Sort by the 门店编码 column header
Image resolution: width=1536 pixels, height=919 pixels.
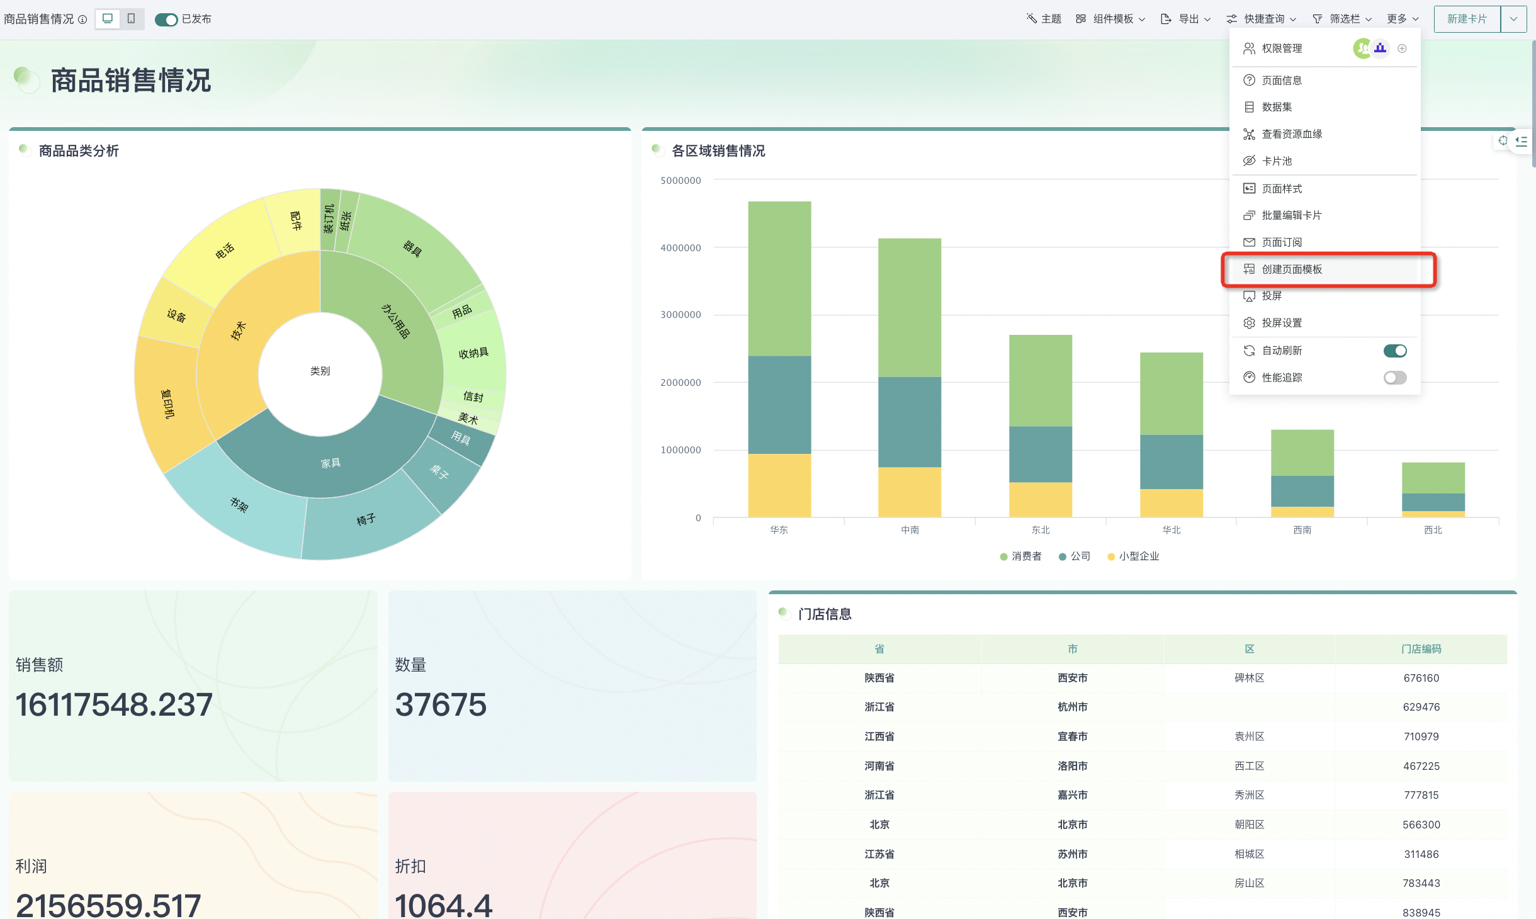[1421, 649]
